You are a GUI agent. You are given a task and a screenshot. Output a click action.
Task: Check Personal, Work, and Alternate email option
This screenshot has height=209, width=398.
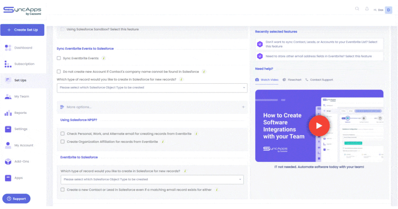point(62,134)
